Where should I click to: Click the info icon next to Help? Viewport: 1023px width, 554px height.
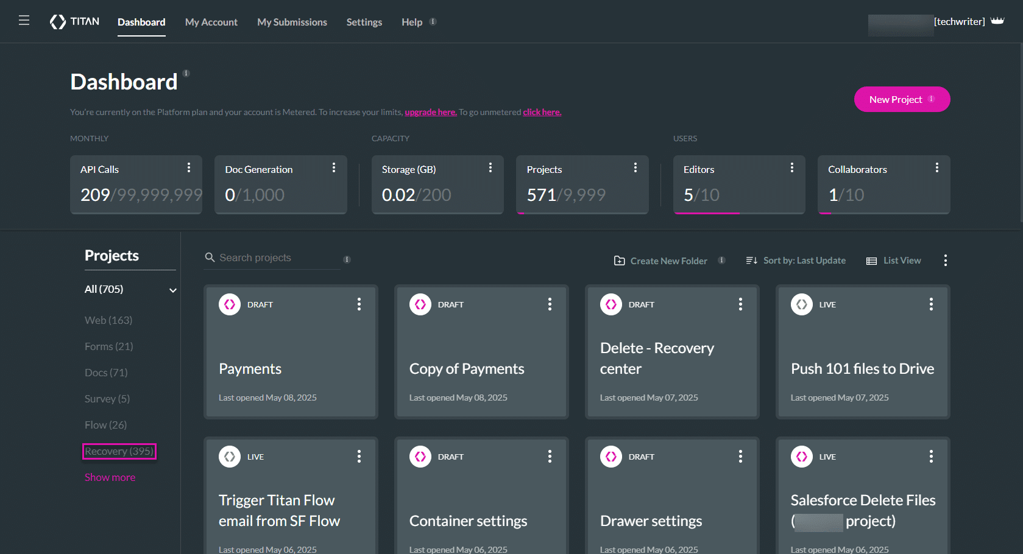(433, 22)
